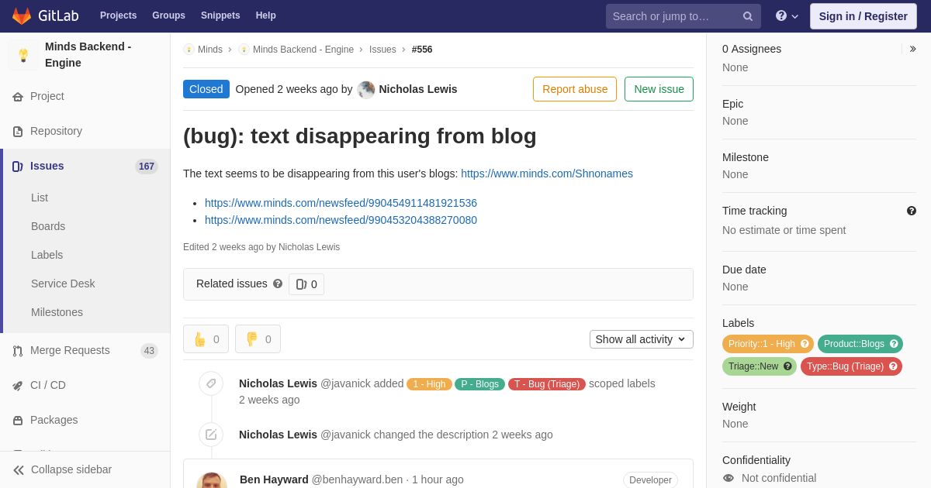Image resolution: width=931 pixels, height=488 pixels.
Task: Open Labels under Issues
Action: tap(47, 255)
